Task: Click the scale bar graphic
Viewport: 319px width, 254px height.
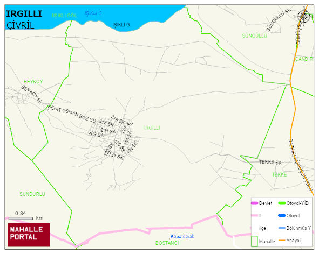Action: pos(21,218)
